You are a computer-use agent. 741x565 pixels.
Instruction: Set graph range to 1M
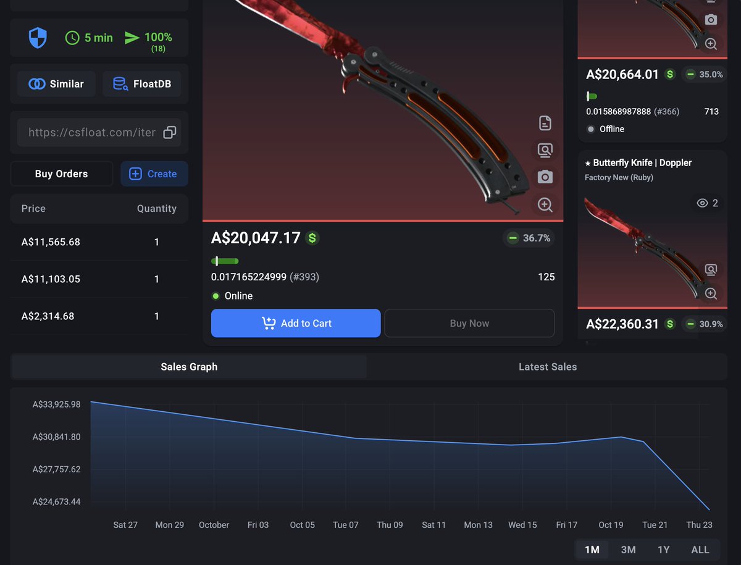[592, 550]
